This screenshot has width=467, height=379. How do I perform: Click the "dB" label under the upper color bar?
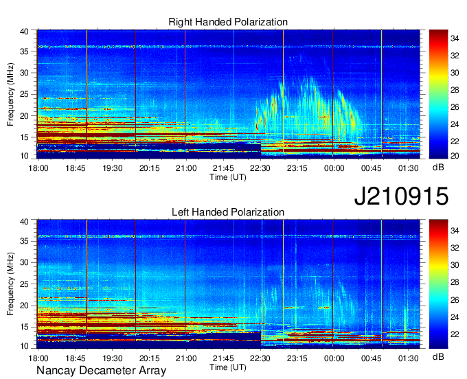coord(438,168)
